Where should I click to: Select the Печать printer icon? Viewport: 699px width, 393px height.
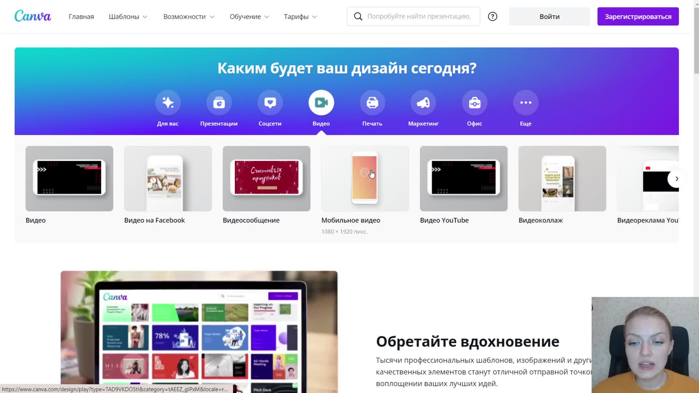(x=372, y=103)
